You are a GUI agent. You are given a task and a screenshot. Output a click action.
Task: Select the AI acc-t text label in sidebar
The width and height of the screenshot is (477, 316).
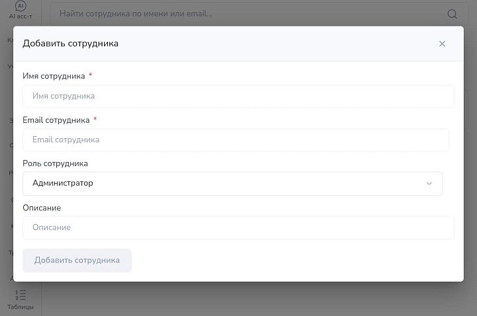[21, 16]
